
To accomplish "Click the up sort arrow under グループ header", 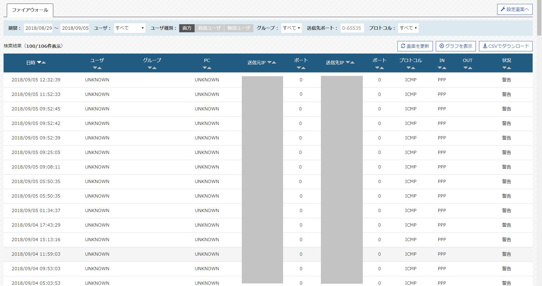I will click(154, 68).
